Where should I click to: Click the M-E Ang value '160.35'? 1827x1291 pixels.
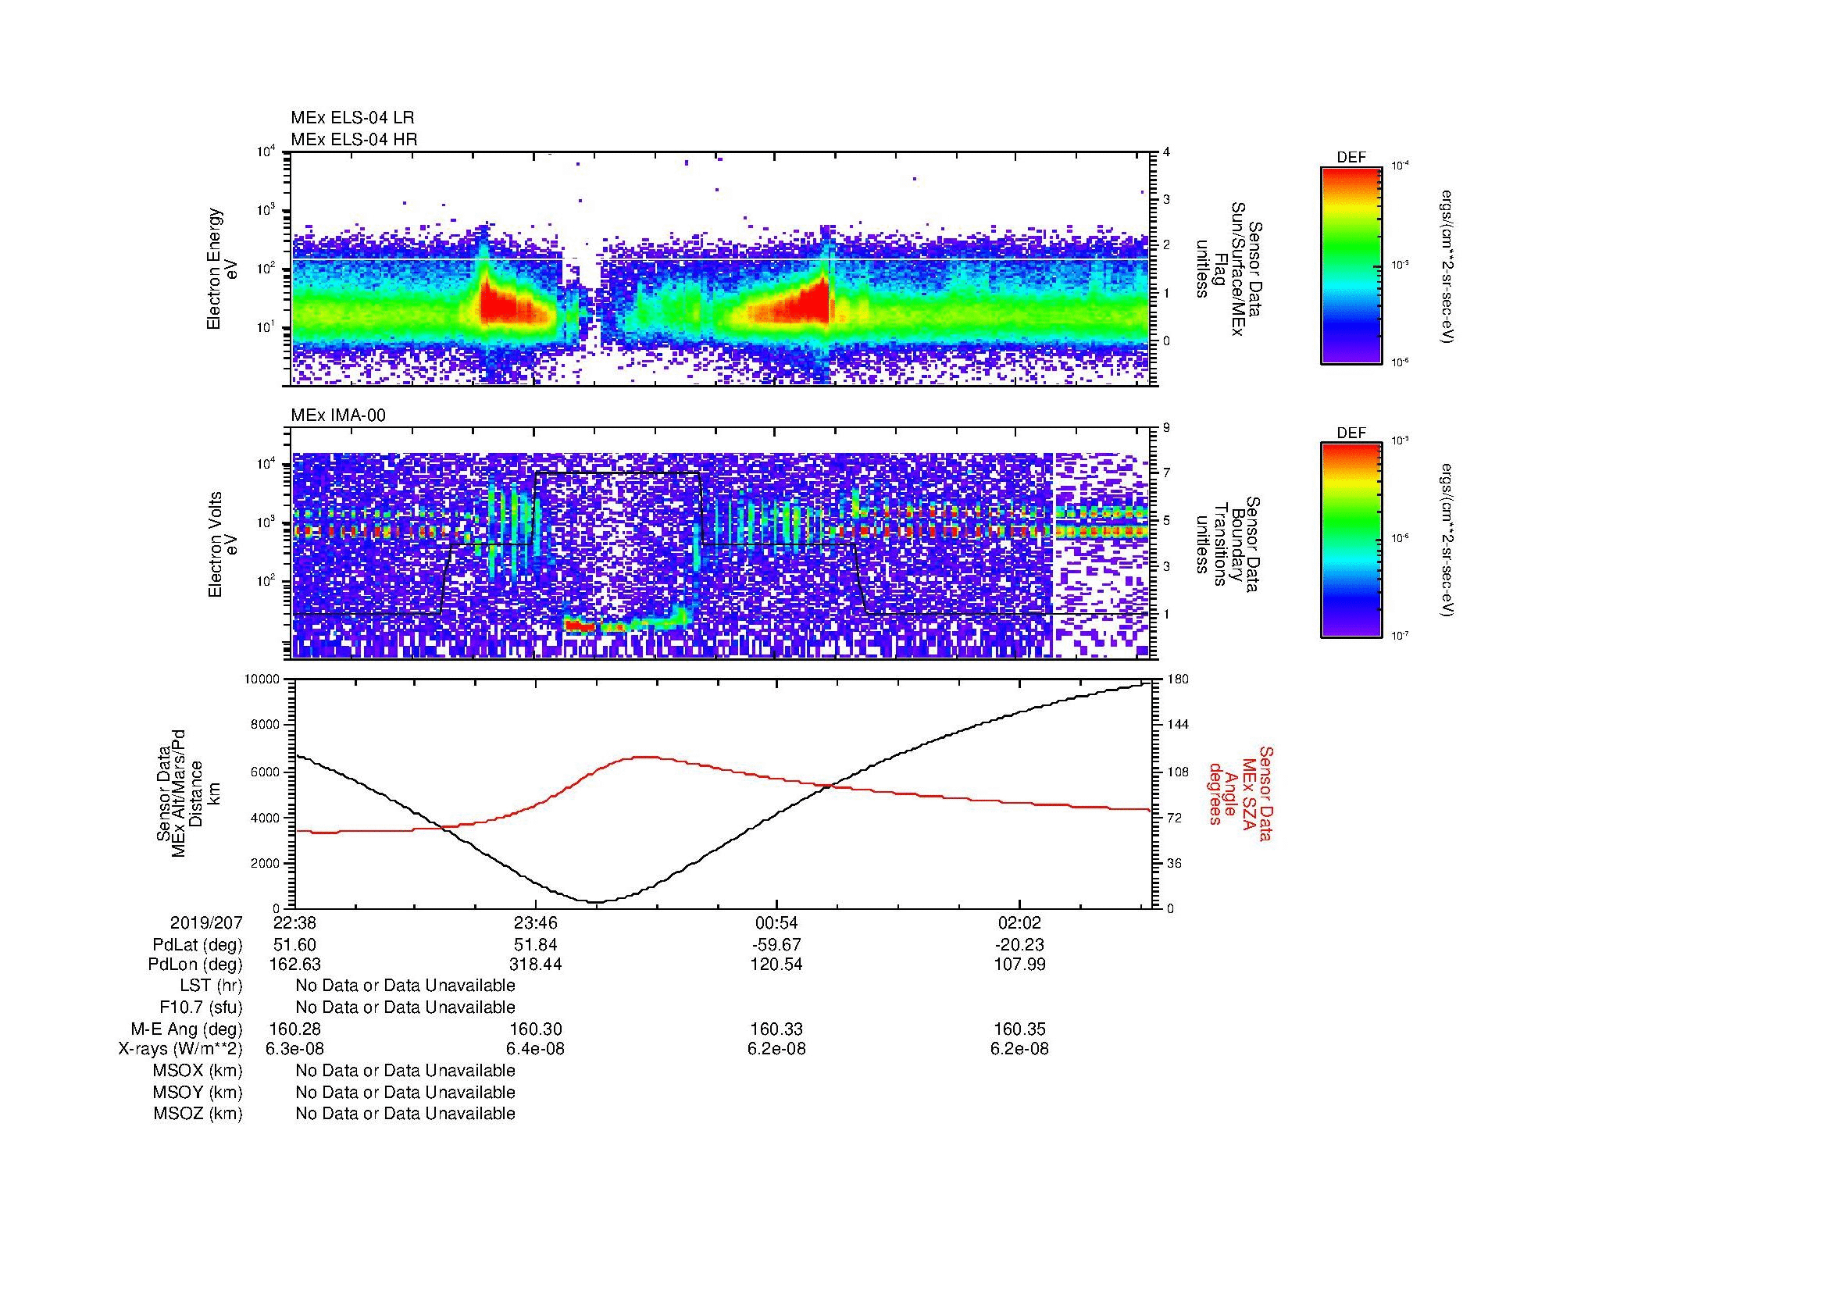(x=1019, y=1029)
